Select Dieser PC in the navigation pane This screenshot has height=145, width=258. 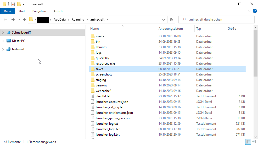(18, 41)
